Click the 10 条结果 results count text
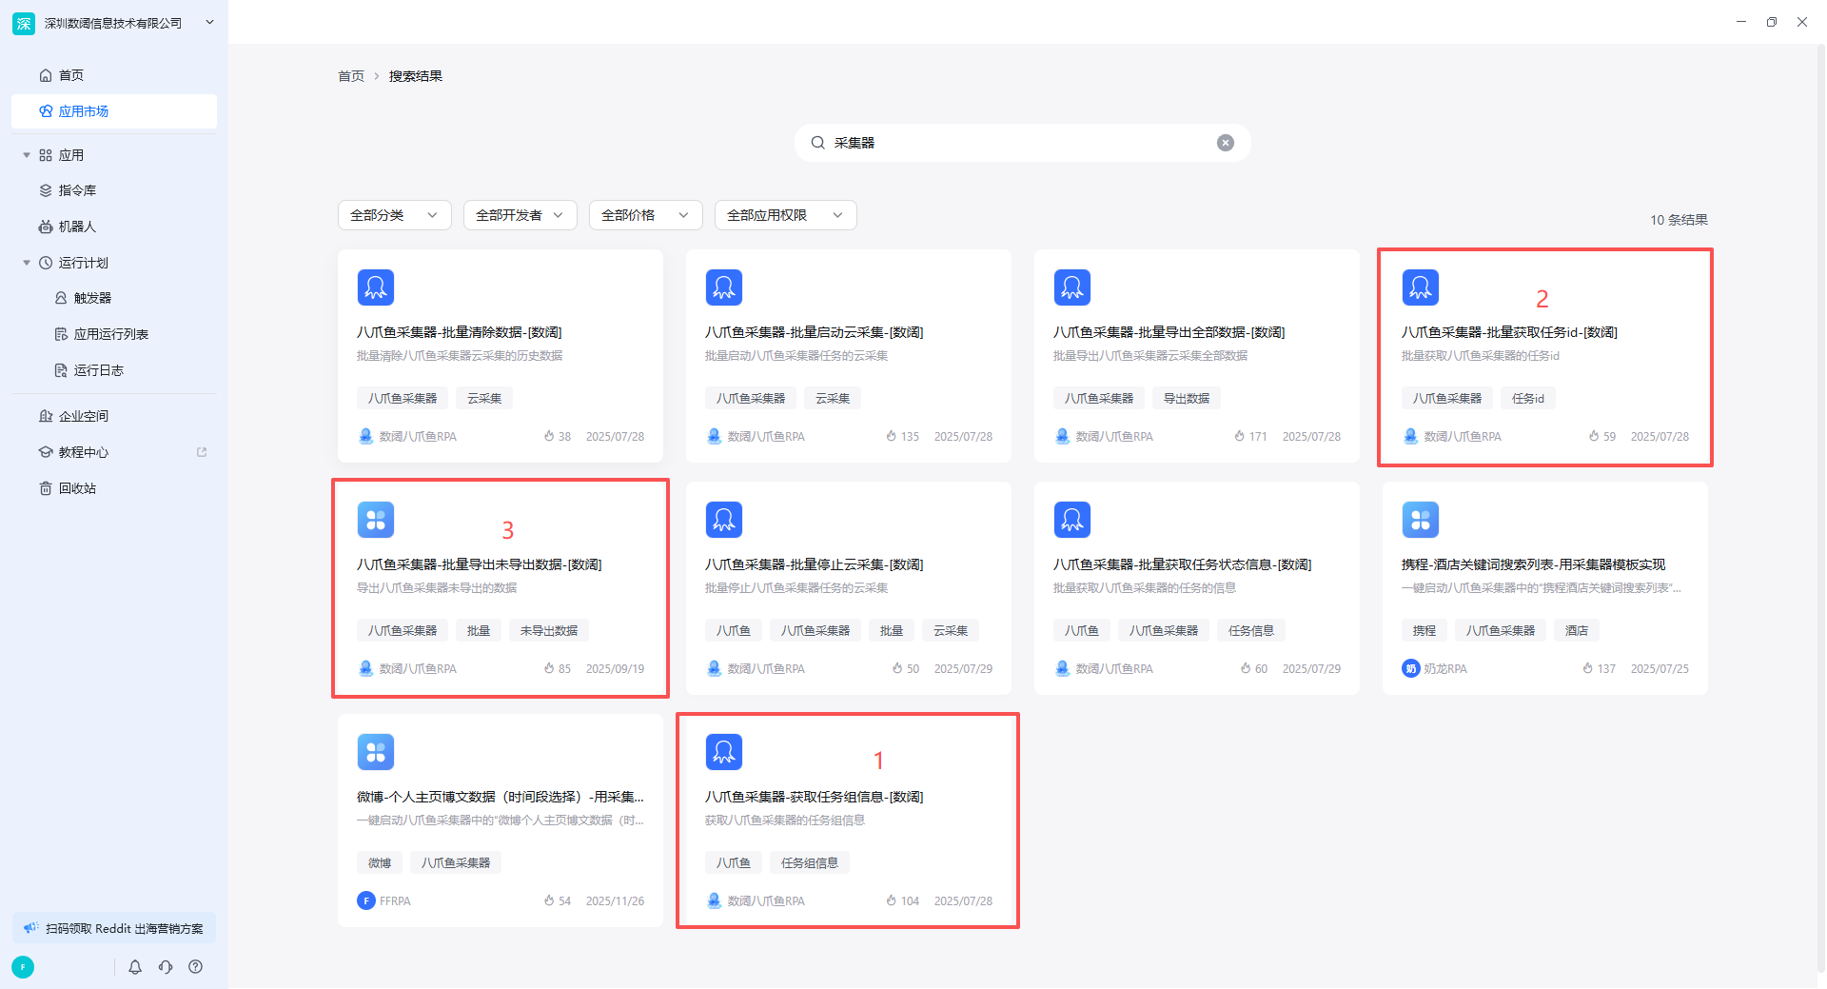Image resolution: width=1827 pixels, height=989 pixels. (1679, 220)
